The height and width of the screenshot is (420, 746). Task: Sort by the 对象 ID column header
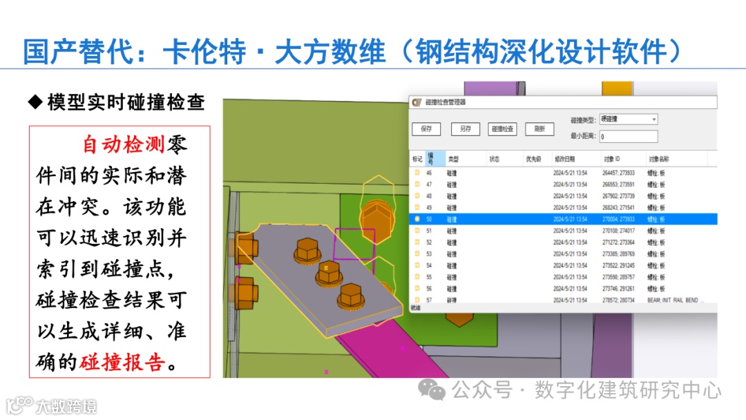coord(623,159)
